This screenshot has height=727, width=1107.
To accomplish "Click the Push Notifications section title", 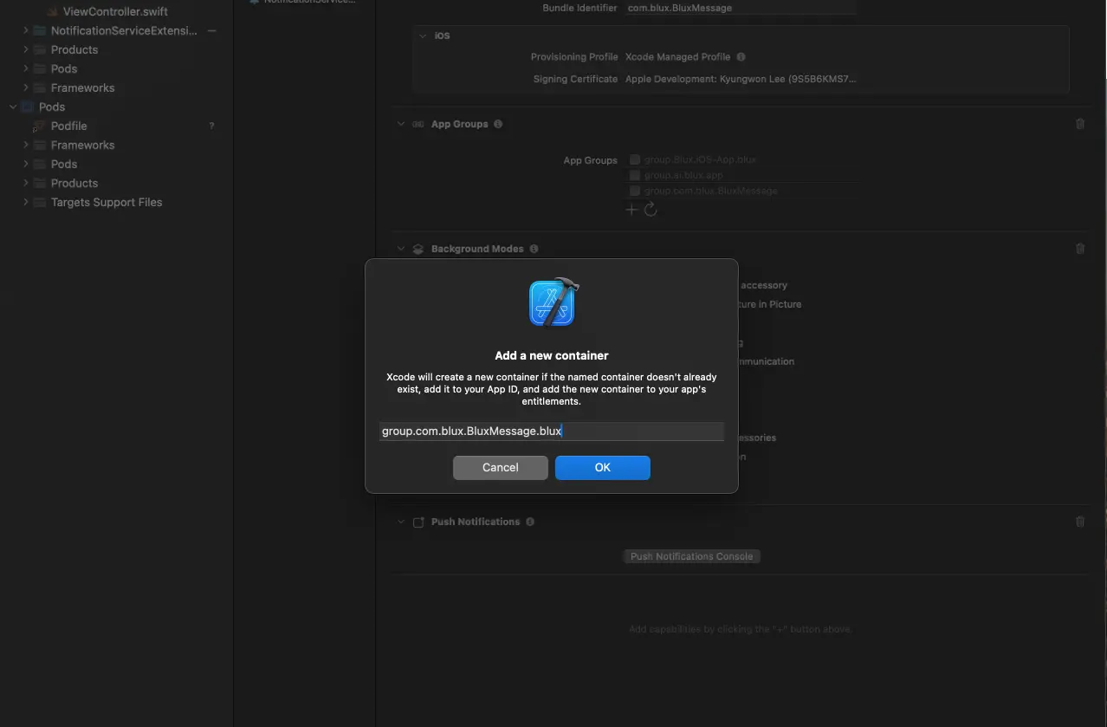I will (476, 522).
